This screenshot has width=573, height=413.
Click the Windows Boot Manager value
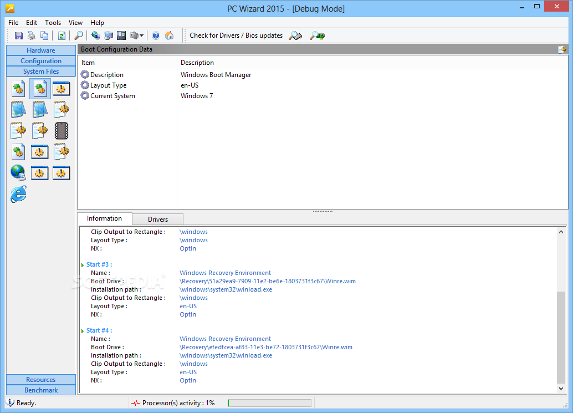[x=216, y=74]
